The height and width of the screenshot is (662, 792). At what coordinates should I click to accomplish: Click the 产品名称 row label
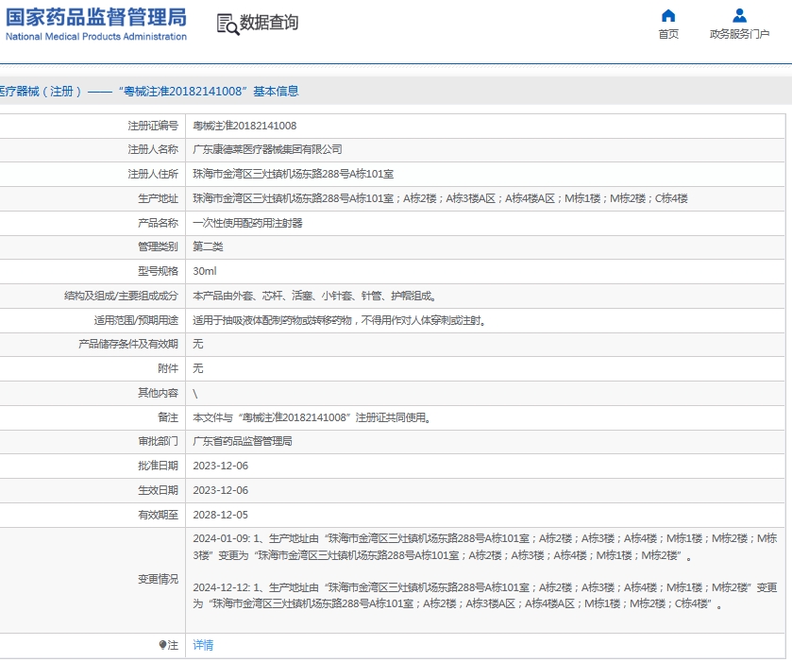[158, 223]
